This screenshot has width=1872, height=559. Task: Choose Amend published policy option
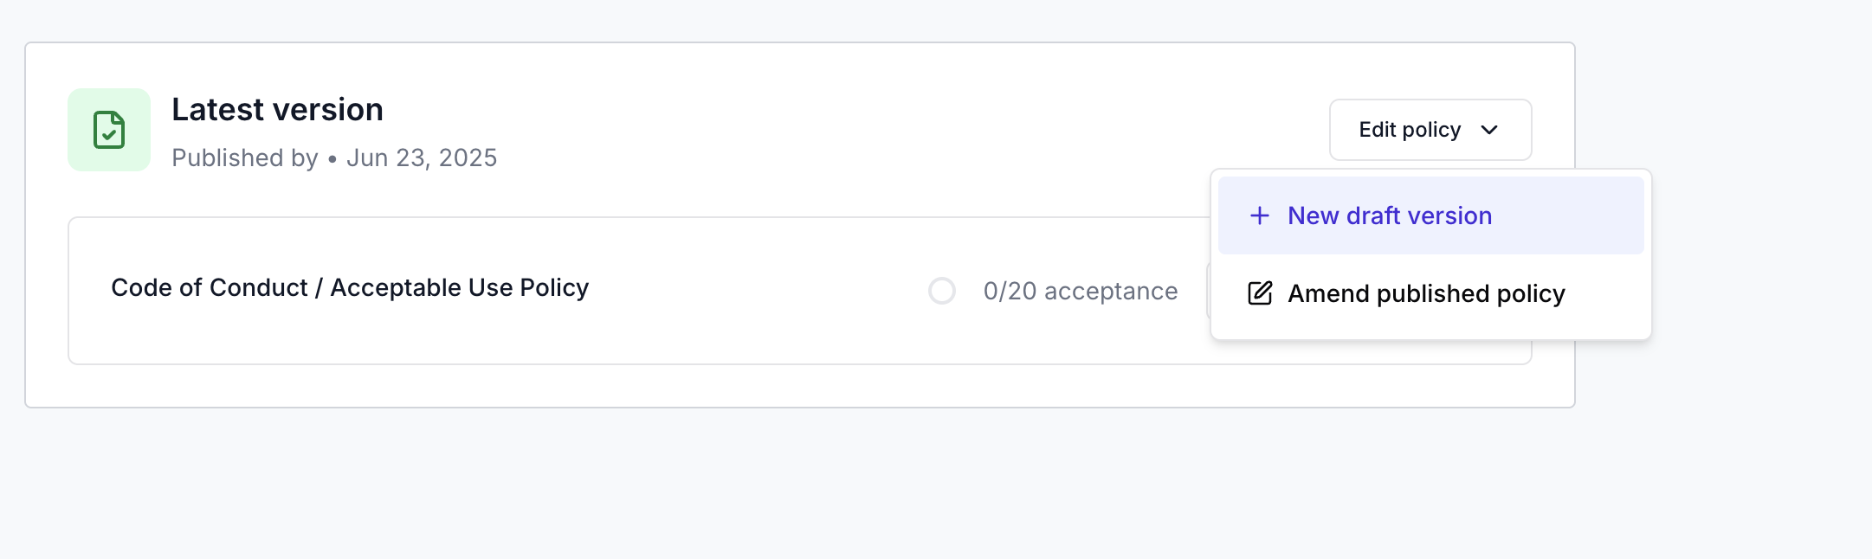[1430, 293]
